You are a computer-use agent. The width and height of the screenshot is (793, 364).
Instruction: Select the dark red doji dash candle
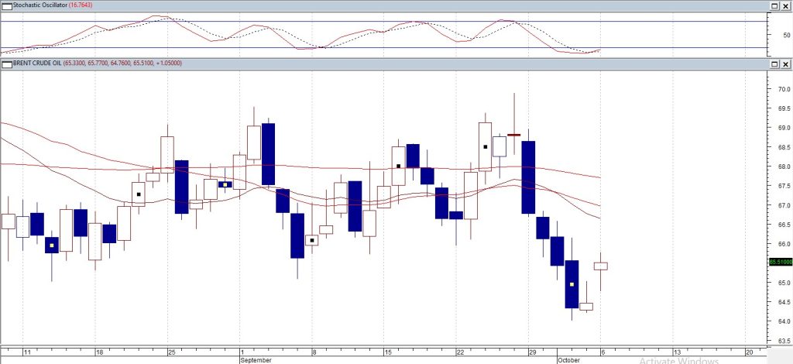513,135
